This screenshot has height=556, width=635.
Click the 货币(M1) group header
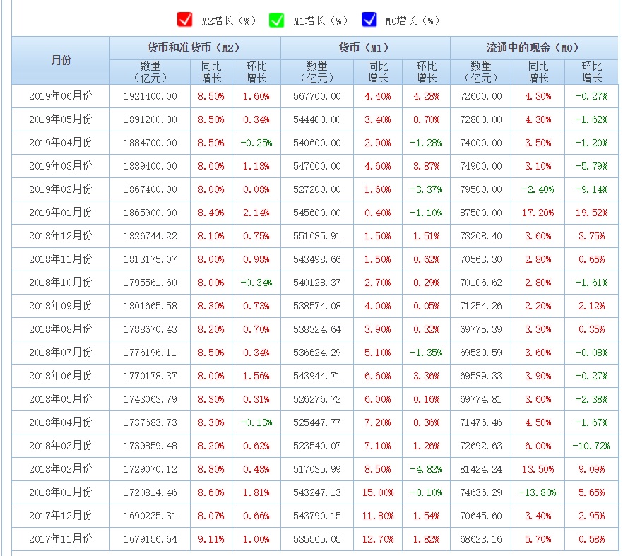pyautogui.click(x=364, y=48)
